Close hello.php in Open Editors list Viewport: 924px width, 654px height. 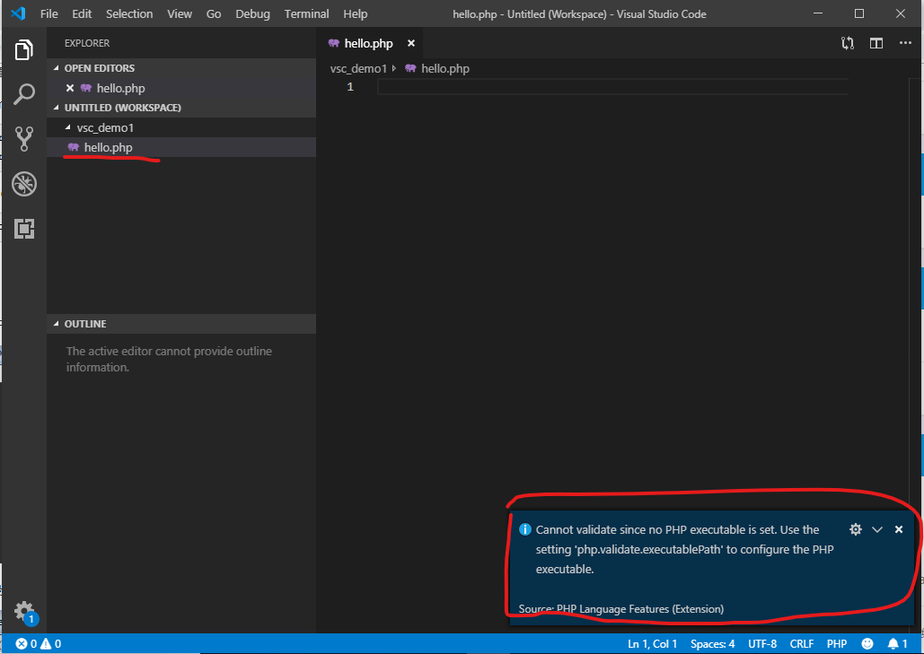[69, 88]
